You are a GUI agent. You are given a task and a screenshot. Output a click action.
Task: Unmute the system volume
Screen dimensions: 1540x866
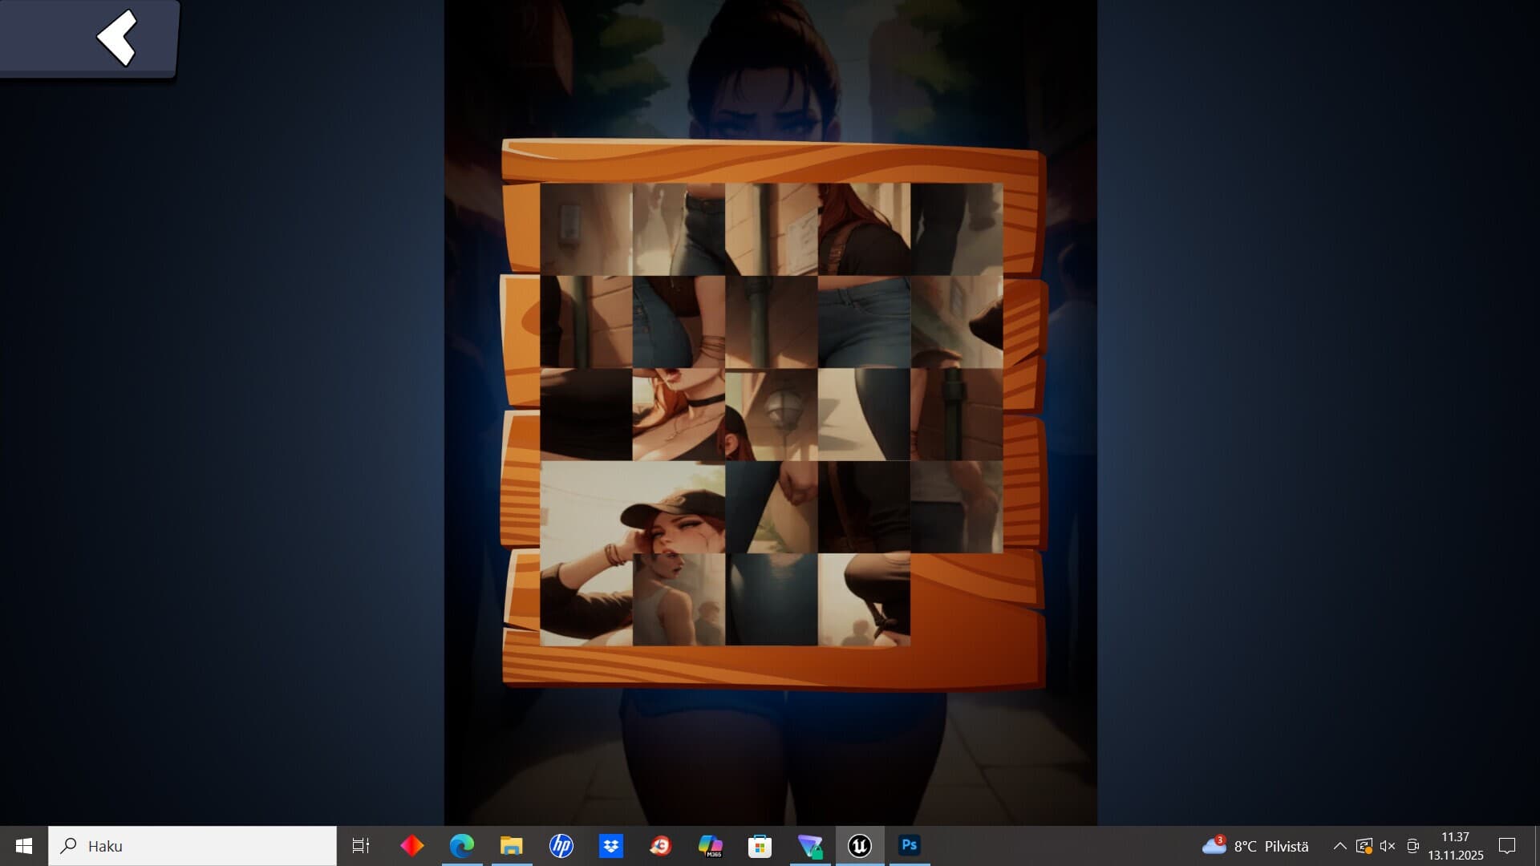(1386, 845)
